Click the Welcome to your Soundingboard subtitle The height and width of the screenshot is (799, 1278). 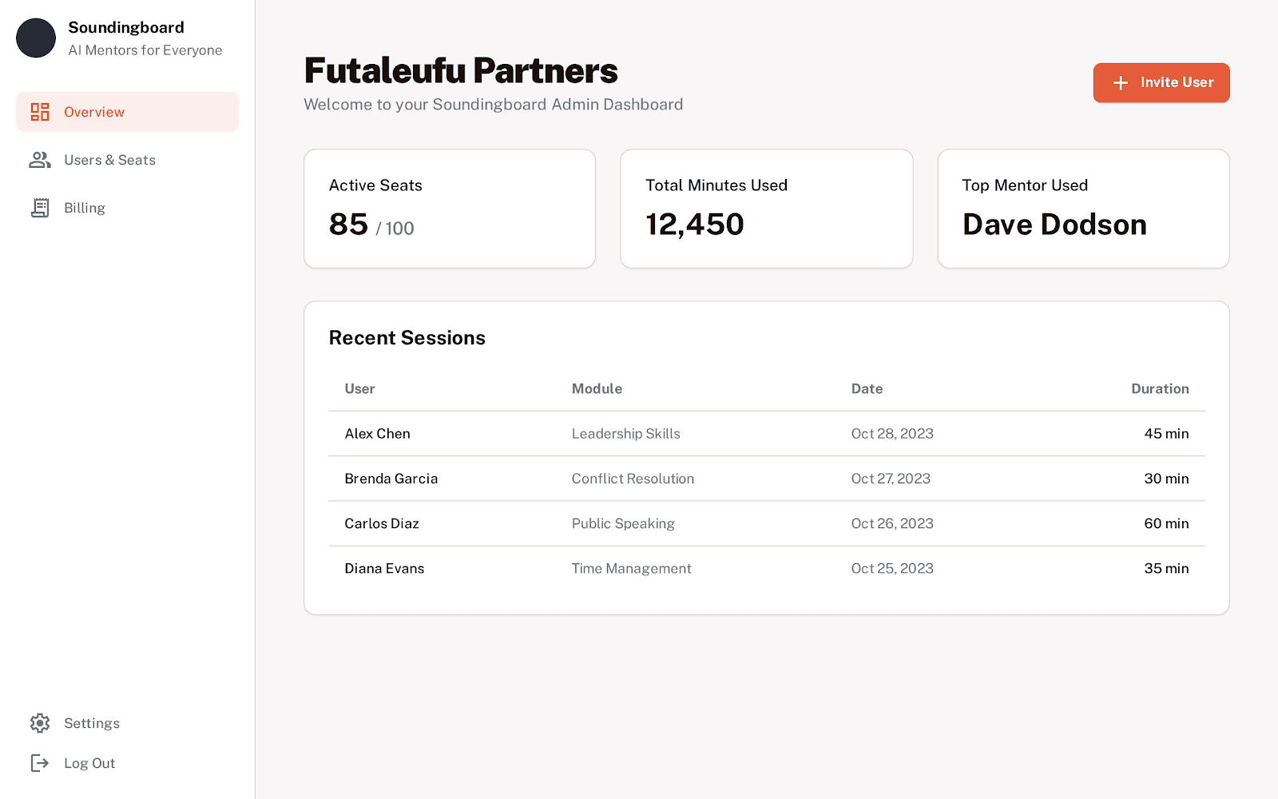point(494,105)
